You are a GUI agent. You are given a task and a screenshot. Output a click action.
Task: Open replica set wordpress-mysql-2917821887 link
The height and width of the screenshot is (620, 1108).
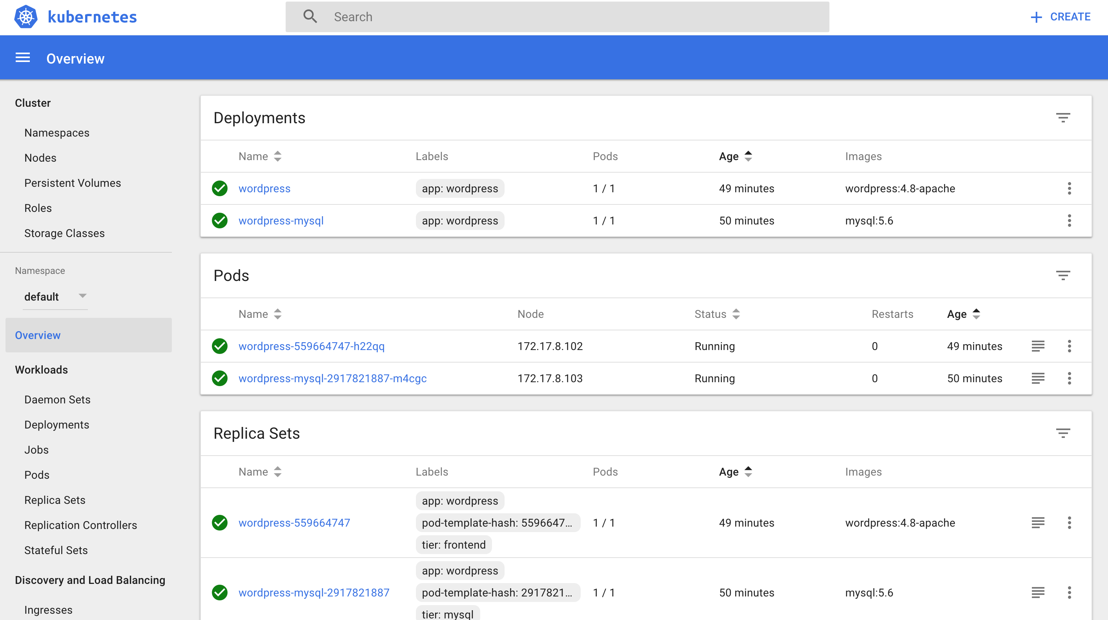point(314,593)
